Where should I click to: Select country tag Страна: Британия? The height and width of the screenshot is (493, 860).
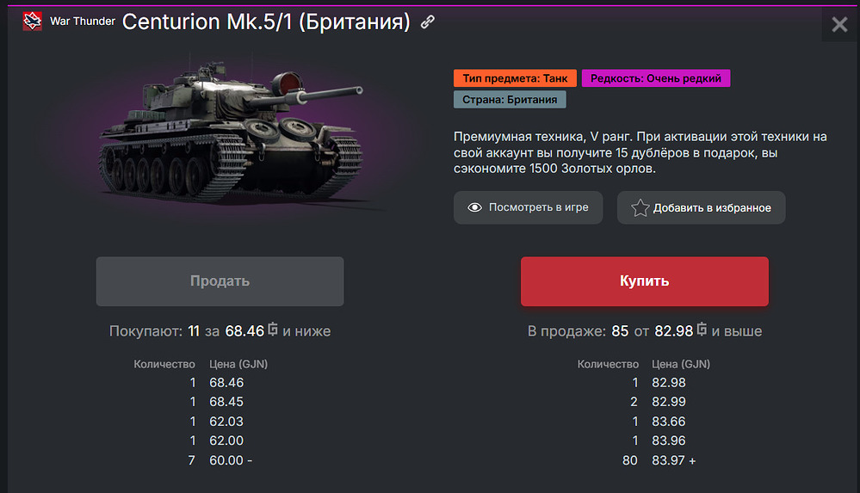point(510,99)
